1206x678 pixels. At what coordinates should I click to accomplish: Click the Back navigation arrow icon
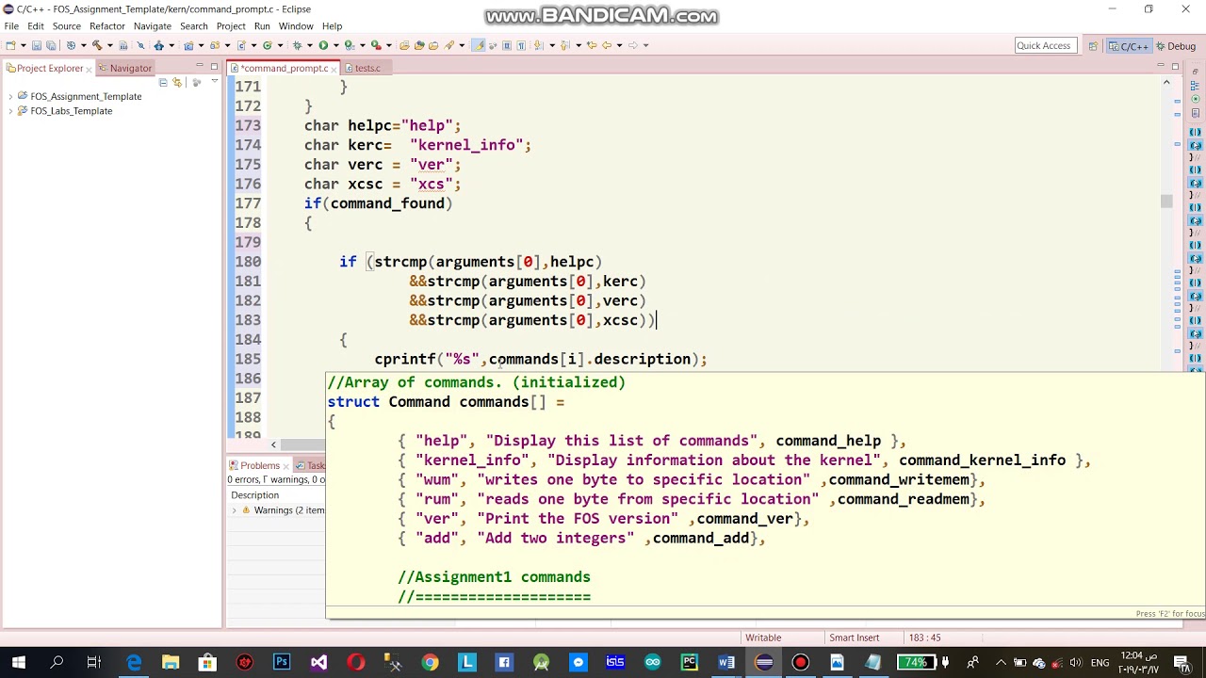[x=607, y=45]
